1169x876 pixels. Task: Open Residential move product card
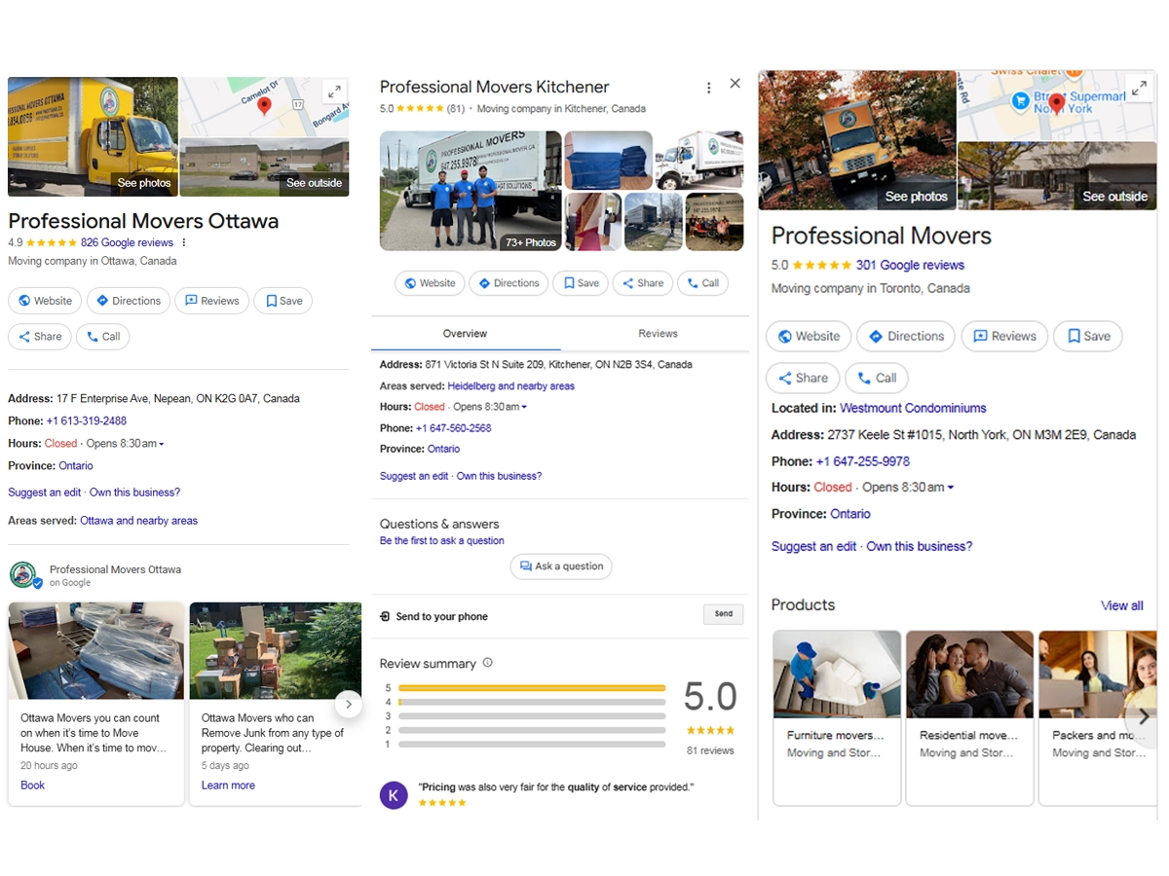(x=969, y=717)
